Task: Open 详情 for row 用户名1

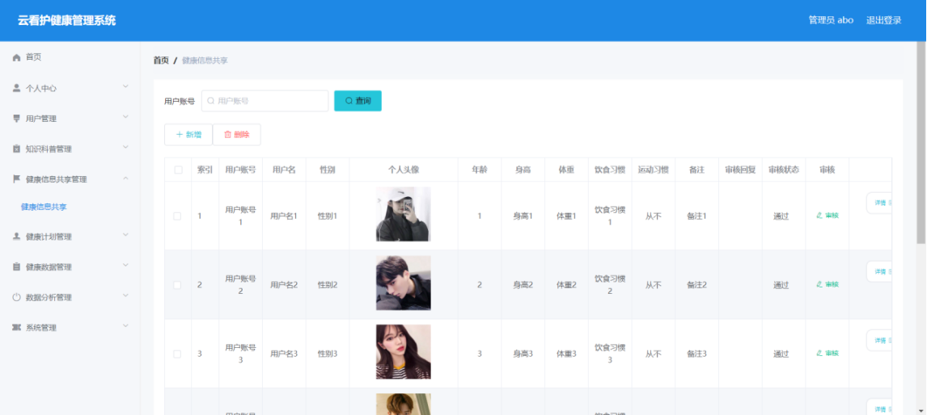Action: pos(880,203)
